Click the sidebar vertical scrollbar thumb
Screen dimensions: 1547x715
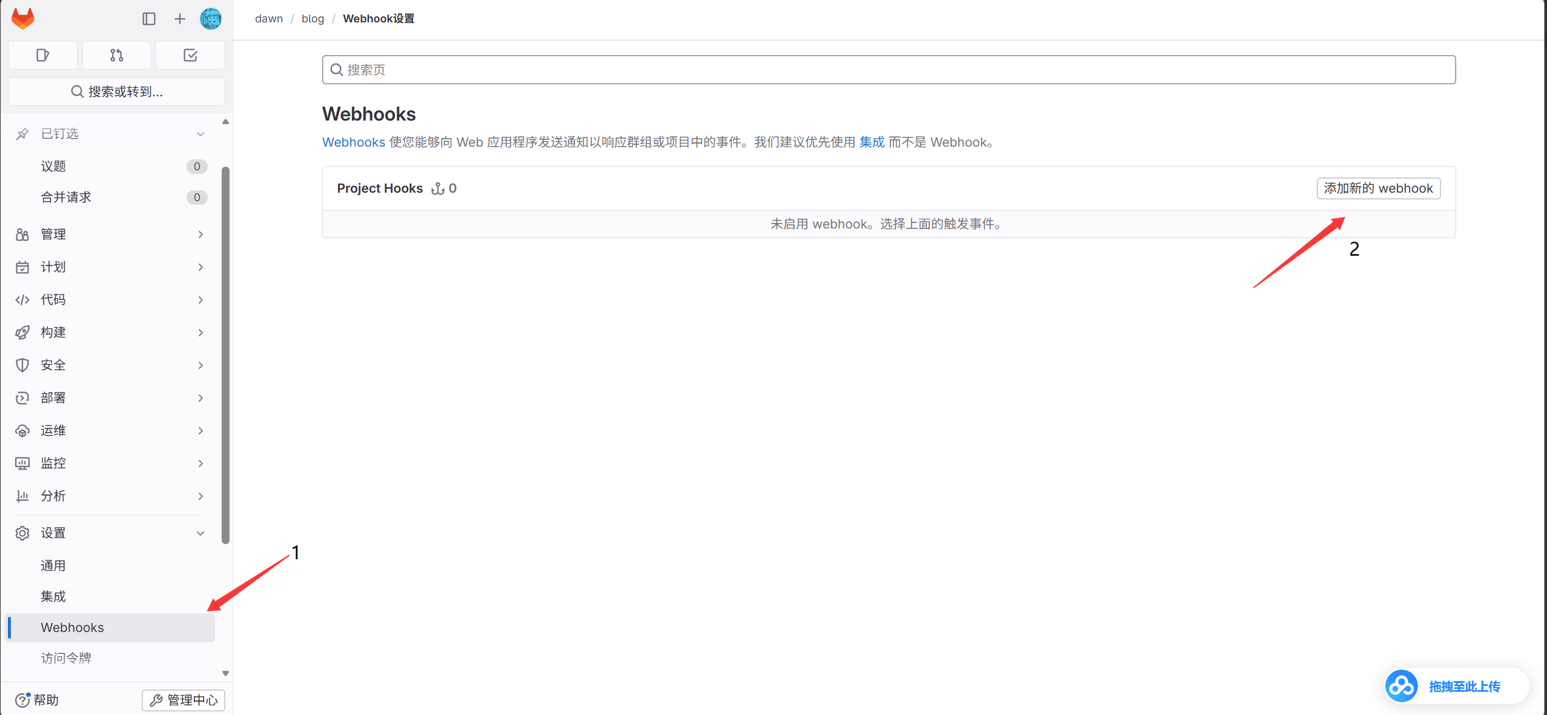225,354
